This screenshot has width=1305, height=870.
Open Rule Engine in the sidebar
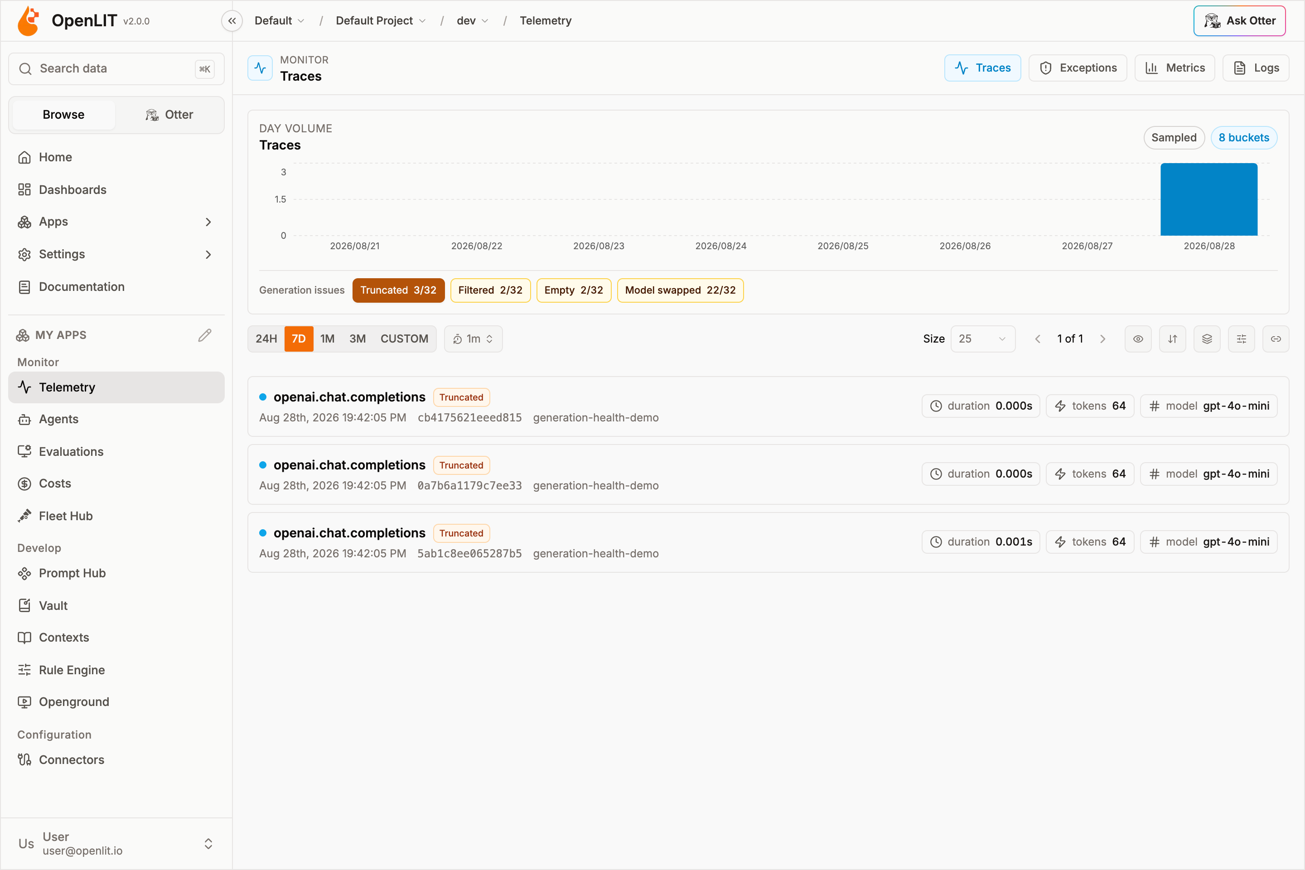point(116,670)
